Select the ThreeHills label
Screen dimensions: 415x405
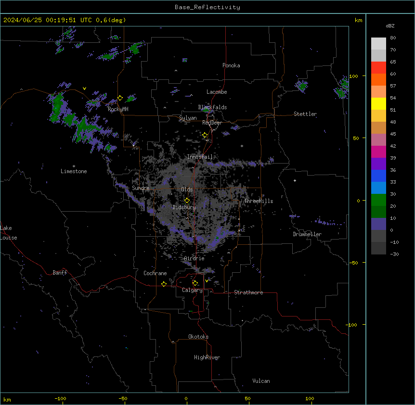259,201
